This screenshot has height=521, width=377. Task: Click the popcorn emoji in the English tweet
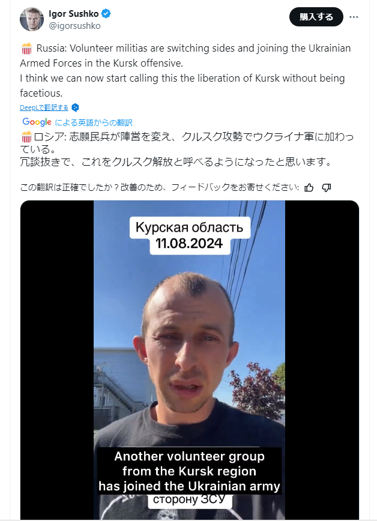click(x=26, y=49)
